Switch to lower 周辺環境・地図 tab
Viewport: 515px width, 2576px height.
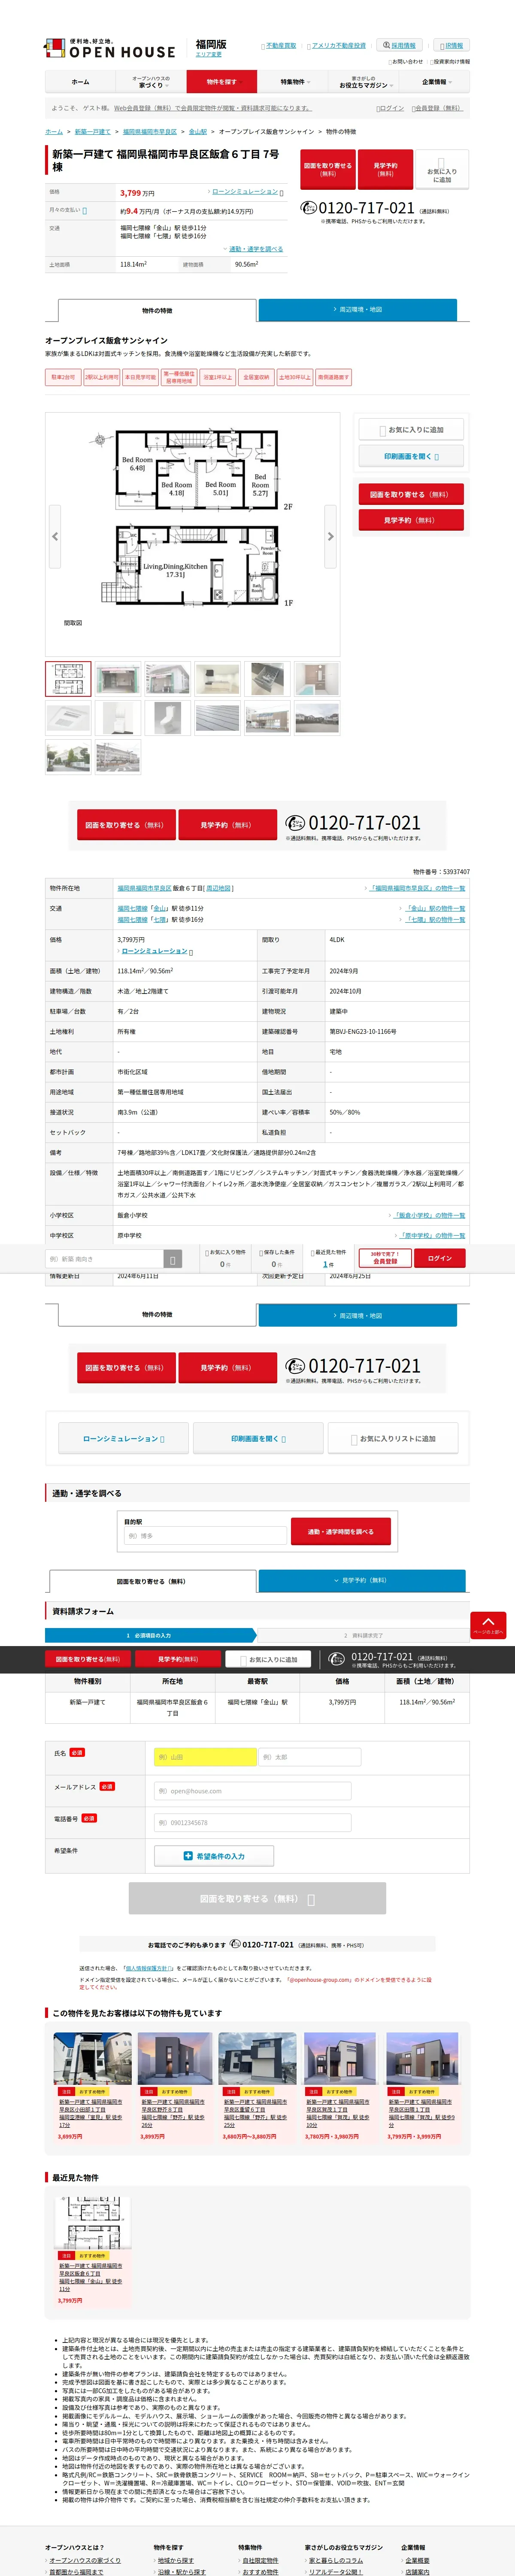point(358,1315)
